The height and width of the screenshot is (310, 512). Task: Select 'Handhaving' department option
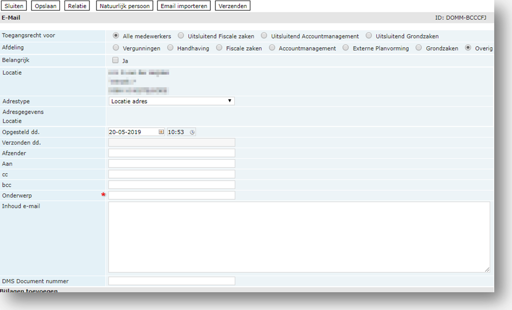(170, 48)
